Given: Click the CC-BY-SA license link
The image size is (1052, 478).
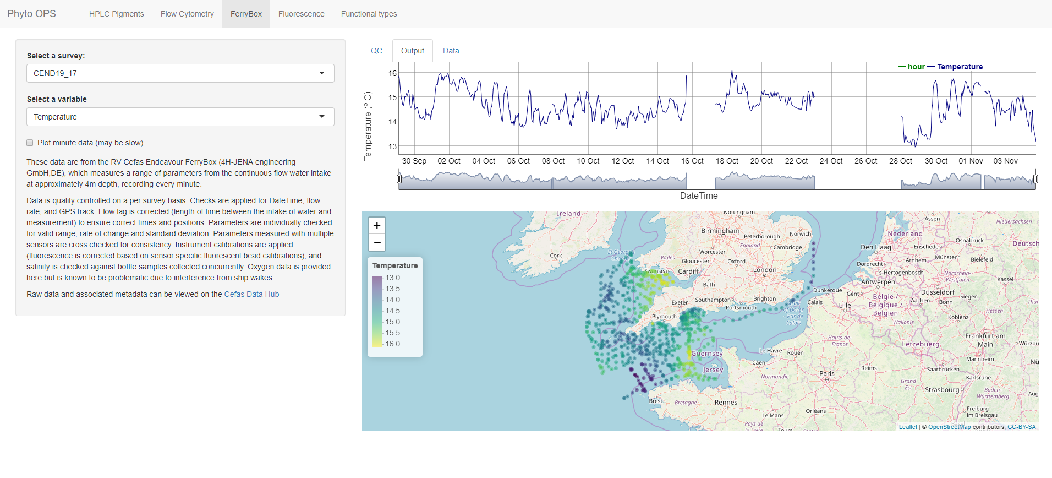Looking at the screenshot, I should tap(1021, 427).
